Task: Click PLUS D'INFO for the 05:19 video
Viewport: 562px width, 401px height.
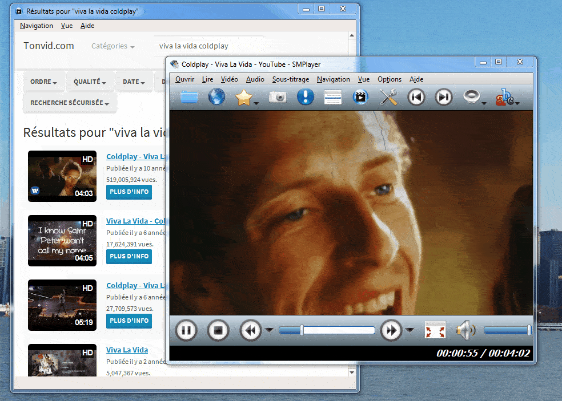Action: (129, 321)
